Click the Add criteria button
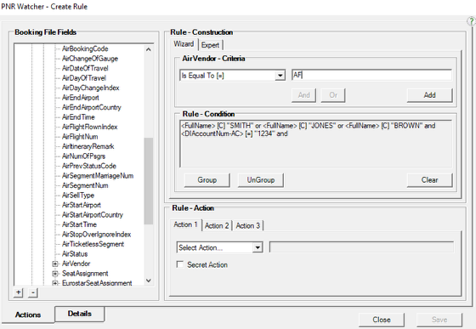 point(429,95)
